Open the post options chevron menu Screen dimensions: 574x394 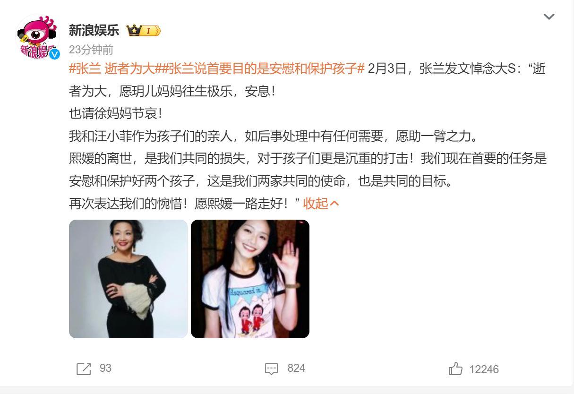pyautogui.click(x=549, y=17)
